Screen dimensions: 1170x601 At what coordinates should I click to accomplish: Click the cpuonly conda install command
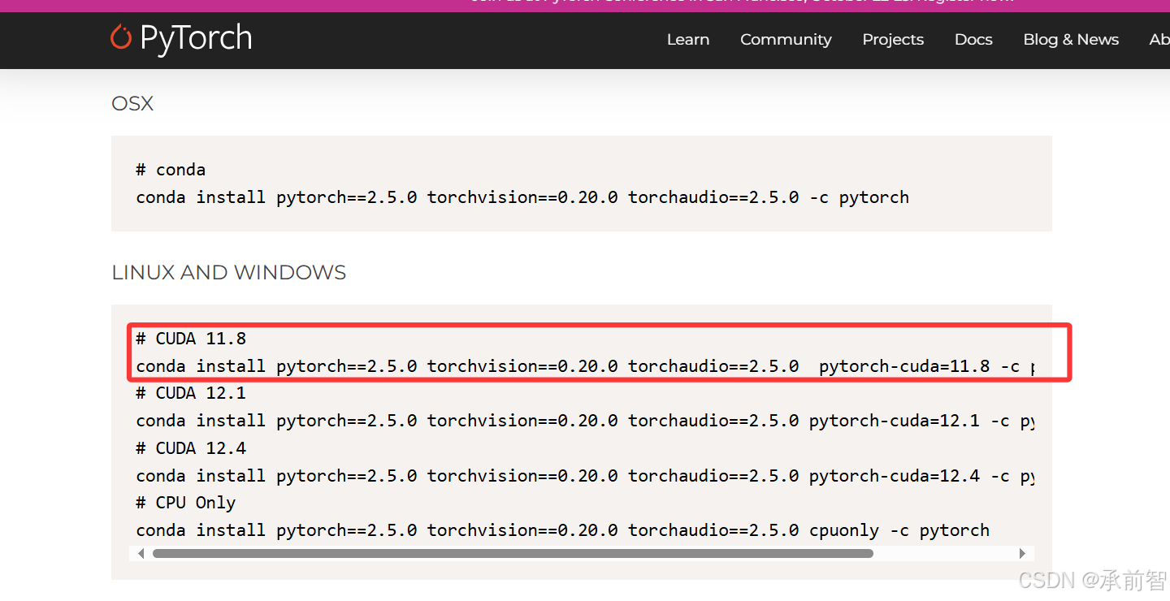pyautogui.click(x=563, y=530)
